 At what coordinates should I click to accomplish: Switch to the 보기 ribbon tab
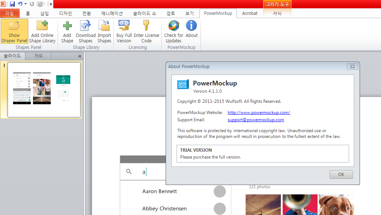[x=190, y=13]
